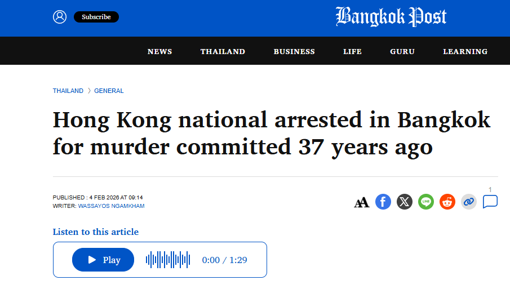This screenshot has height=289, width=510.
Task: Click the GENERAL breadcrumb link
Action: point(109,91)
